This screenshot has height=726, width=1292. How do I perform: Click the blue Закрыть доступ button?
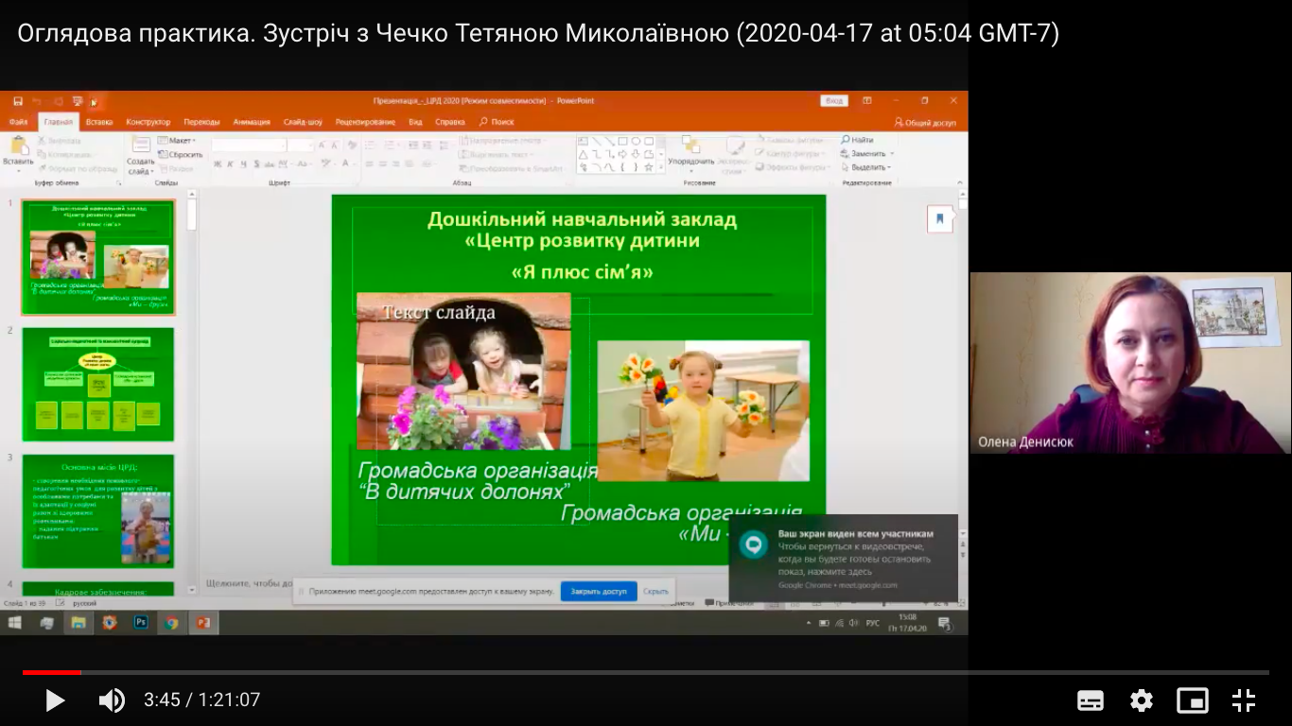pos(598,592)
